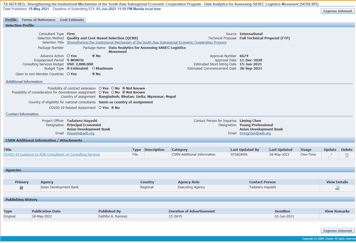Select Advance Action No radio button

point(93,56)
